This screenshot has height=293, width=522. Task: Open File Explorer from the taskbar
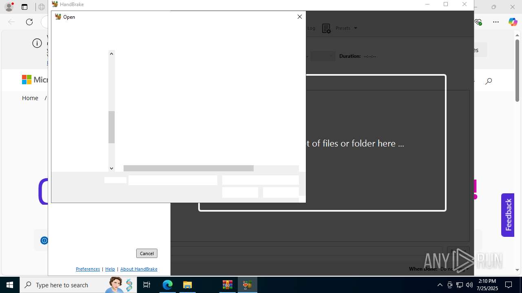tap(187, 285)
